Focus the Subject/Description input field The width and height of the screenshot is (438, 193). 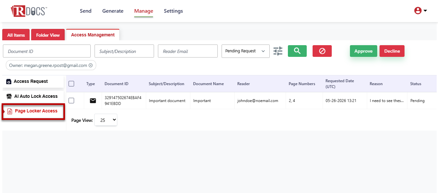coord(124,51)
